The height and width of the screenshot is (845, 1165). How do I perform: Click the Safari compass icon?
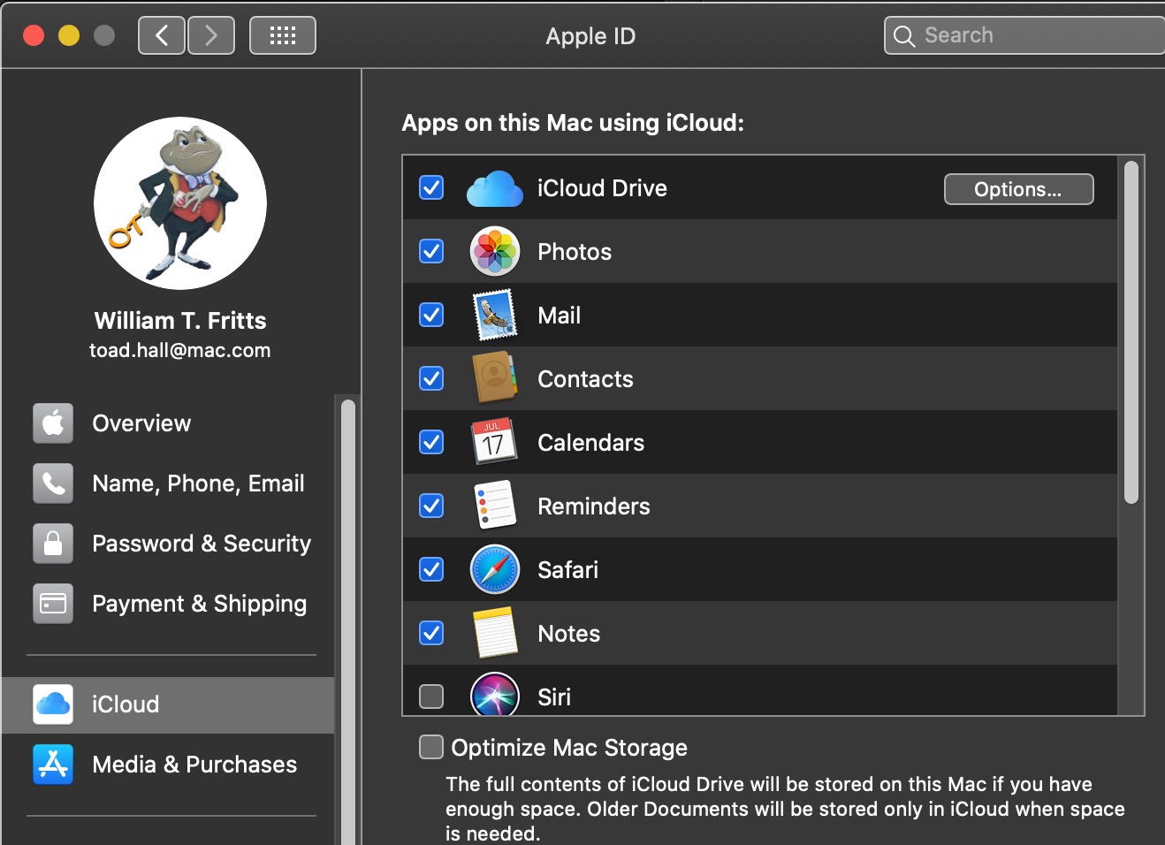click(x=494, y=569)
